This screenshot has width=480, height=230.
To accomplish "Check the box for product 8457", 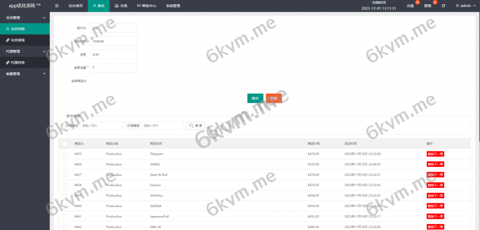I will pyautogui.click(x=65, y=174).
